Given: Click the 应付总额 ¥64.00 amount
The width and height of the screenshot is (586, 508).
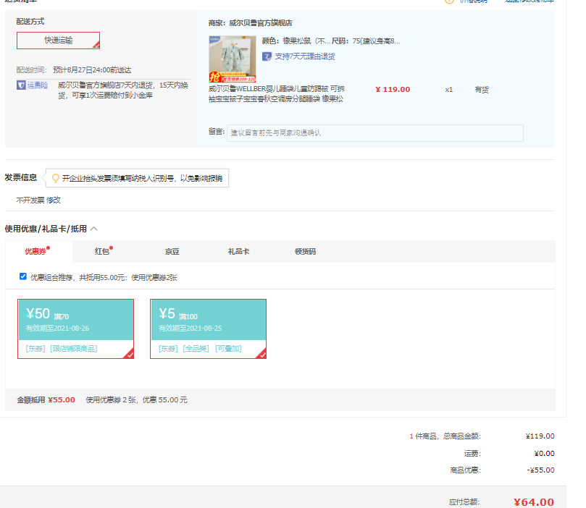Looking at the screenshot, I should pyautogui.click(x=534, y=502).
